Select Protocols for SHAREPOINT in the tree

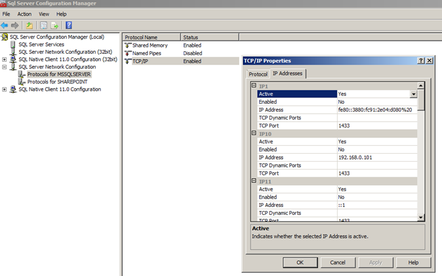tap(58, 81)
